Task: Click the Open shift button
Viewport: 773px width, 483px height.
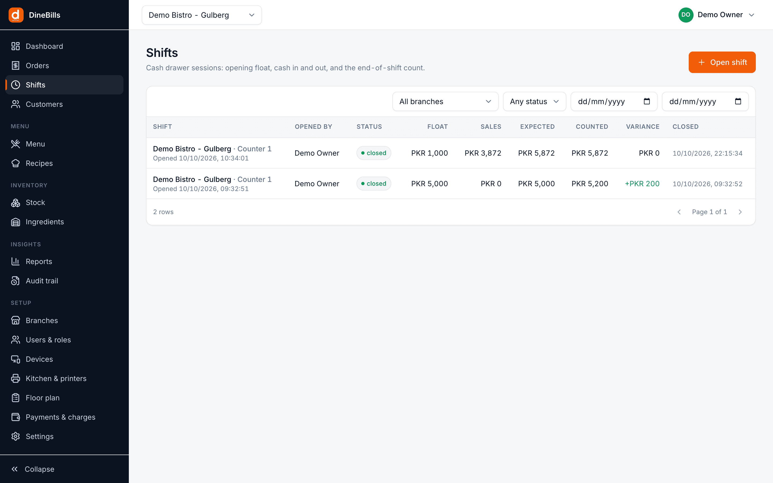Action: tap(722, 62)
